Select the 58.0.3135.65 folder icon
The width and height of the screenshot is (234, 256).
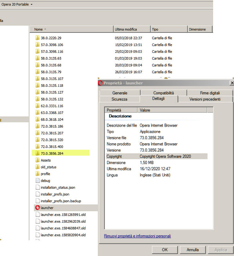[37, 58]
